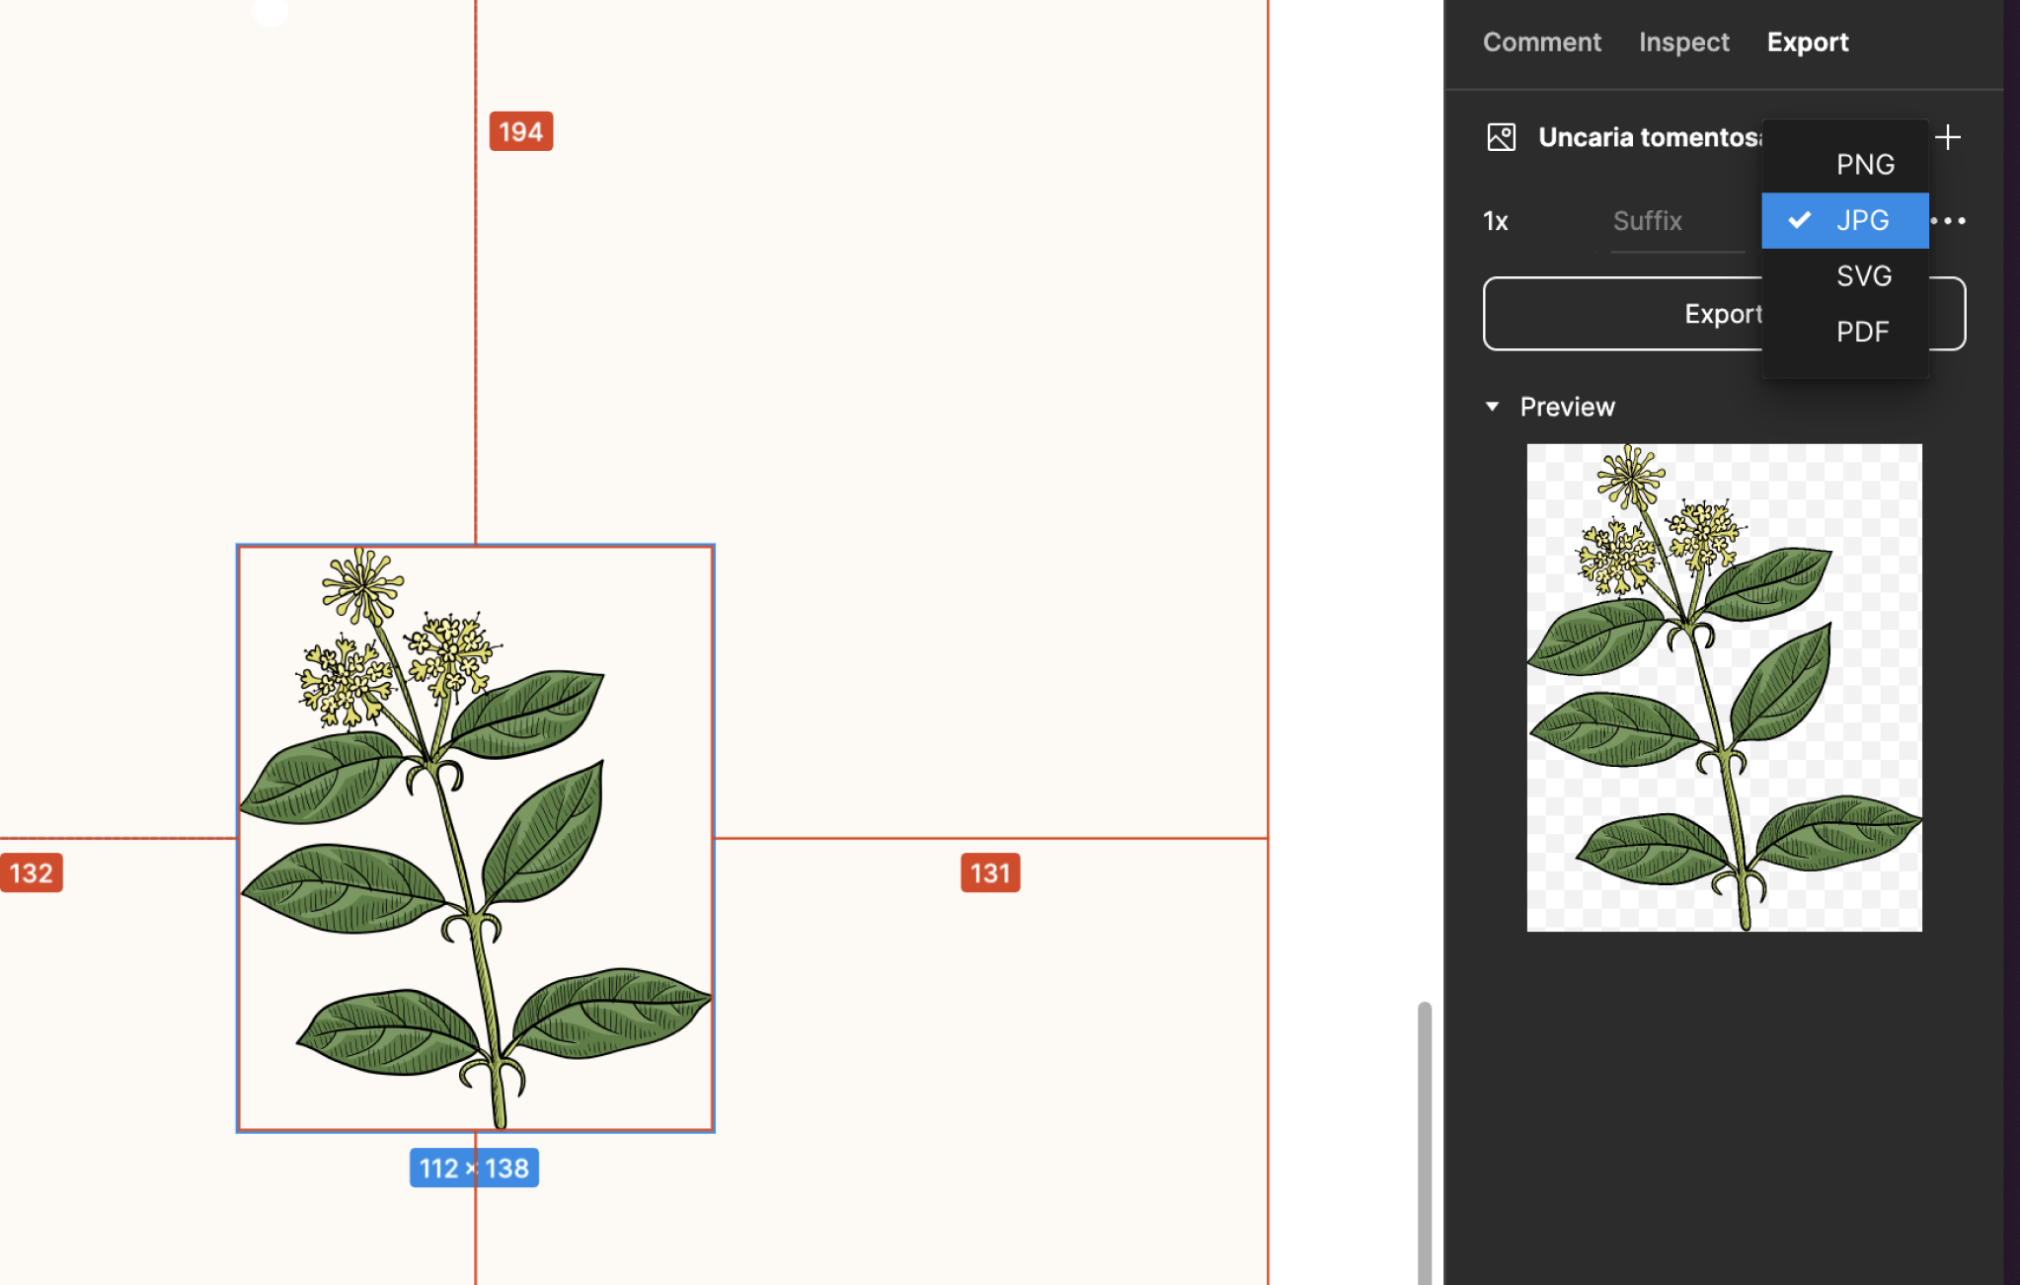Switch to the Inspect tab
The image size is (2020, 1285).
pos(1682,41)
